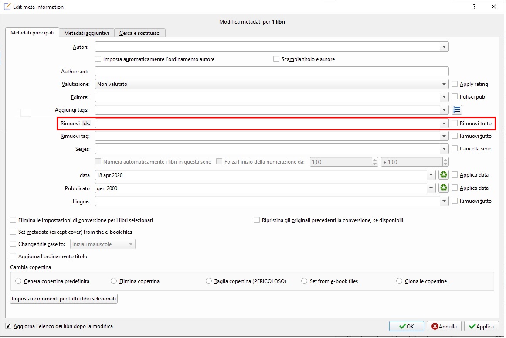
Task: Open the Iniziali maiuscole case dropdown
Action: tap(102, 244)
